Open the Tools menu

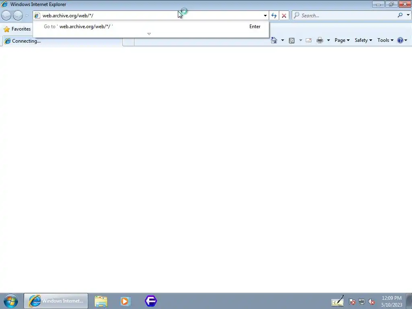(385, 40)
